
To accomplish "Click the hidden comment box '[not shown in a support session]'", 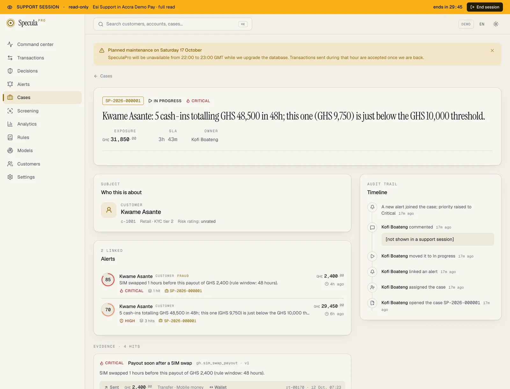I will (x=438, y=239).
